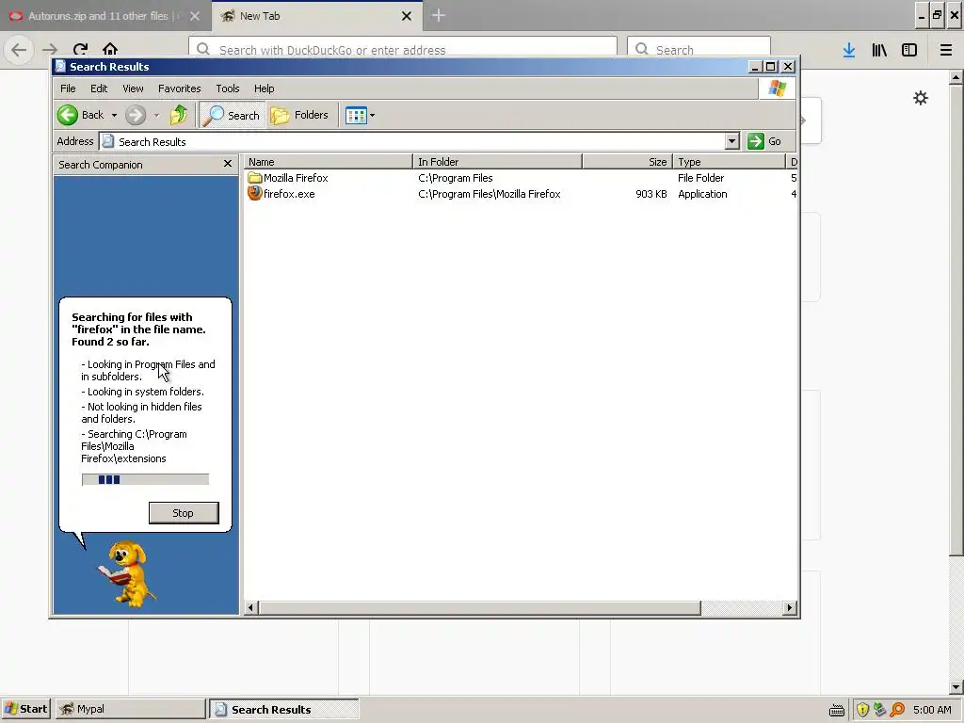The height and width of the screenshot is (723, 964).
Task: Switch to Mypal taskbar button
Action: 130,709
